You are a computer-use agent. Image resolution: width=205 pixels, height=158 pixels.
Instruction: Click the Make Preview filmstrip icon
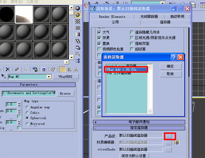[78, 41]
